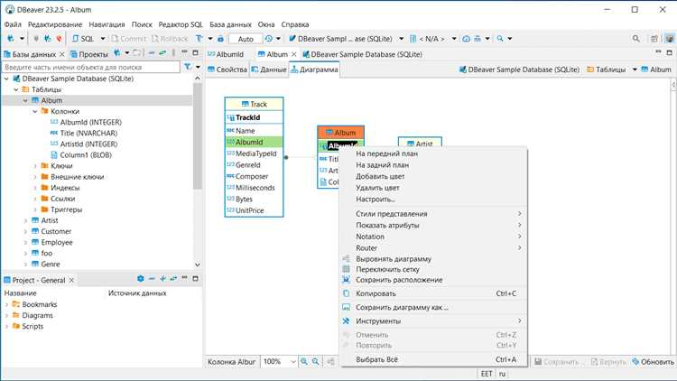Image resolution: width=677 pixels, height=381 pixels.
Task: Click the gear settings icon in Project panel
Action: point(141,279)
